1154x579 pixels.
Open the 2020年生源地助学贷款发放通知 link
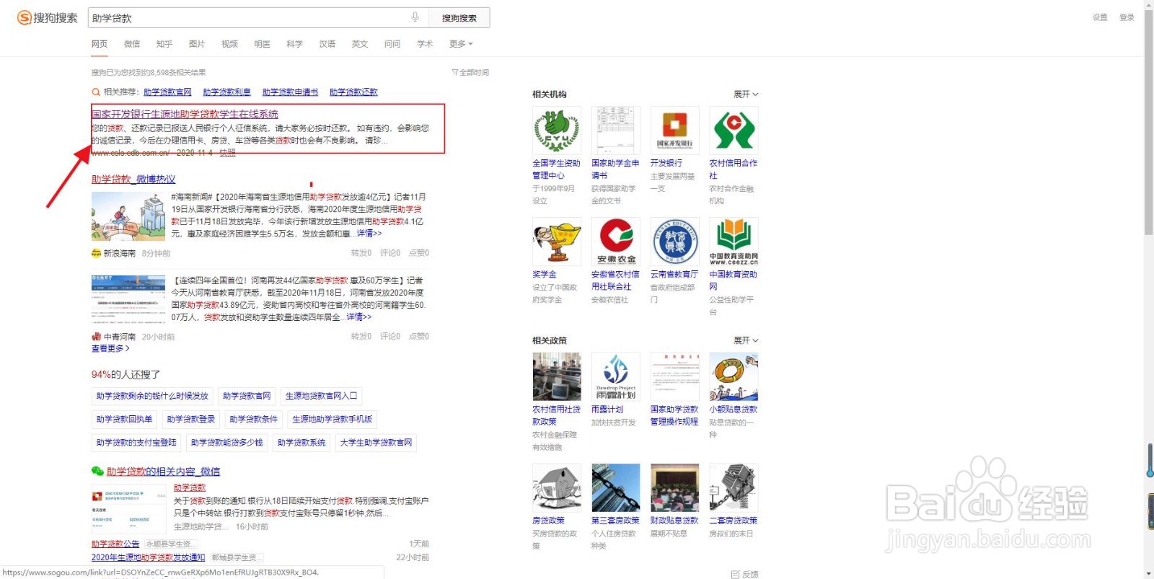[148, 557]
